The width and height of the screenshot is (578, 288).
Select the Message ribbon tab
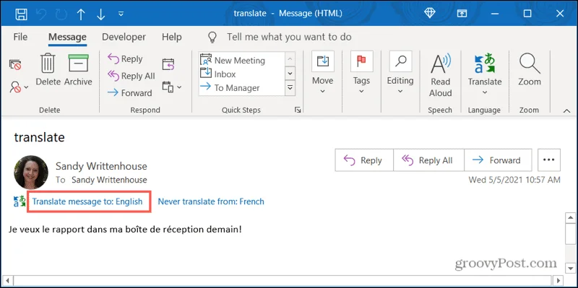[x=67, y=37]
